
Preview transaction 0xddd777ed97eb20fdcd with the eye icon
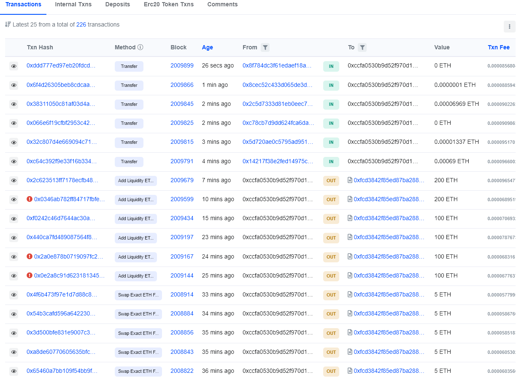(x=14, y=66)
